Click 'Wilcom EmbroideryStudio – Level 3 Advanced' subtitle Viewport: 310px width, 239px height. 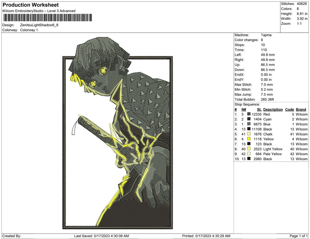tap(39, 11)
